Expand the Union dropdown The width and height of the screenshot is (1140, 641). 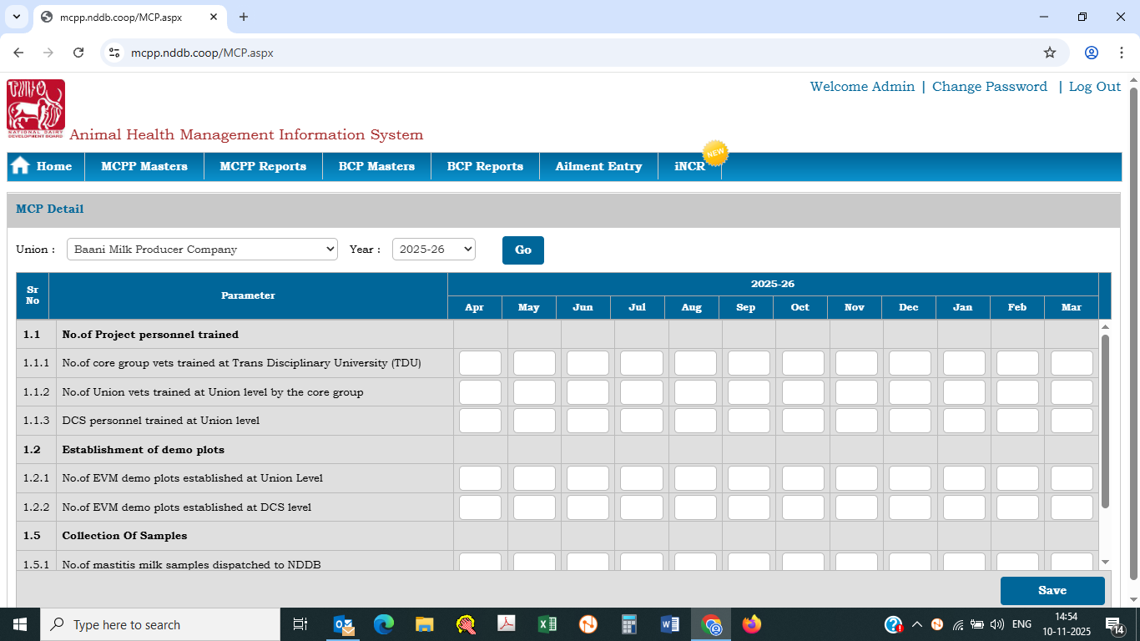[202, 249]
